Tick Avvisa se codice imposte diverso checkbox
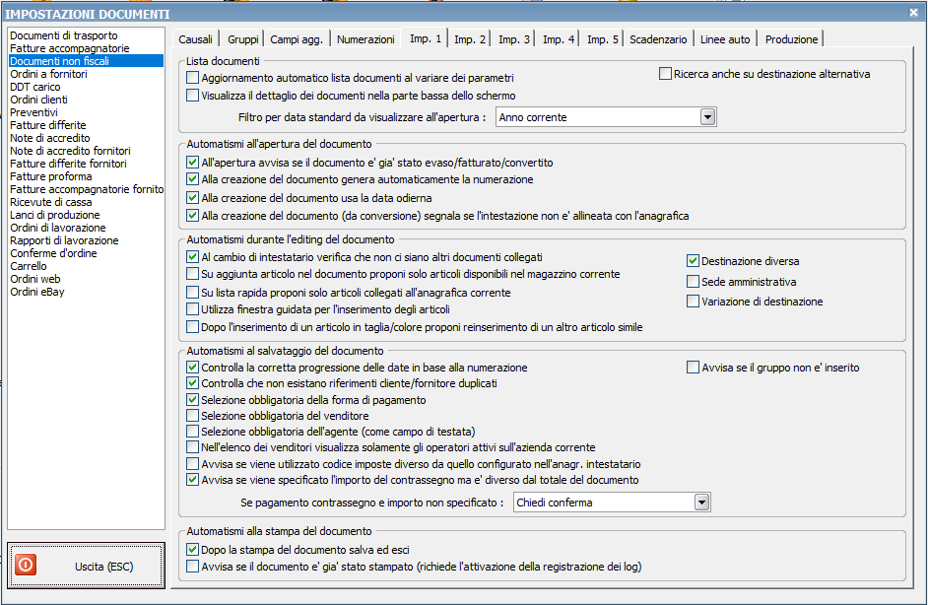This screenshot has height=605, width=928. pyautogui.click(x=192, y=464)
